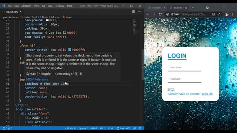Click the VS Code logo icon
This screenshot has width=237, height=133.
3,6
